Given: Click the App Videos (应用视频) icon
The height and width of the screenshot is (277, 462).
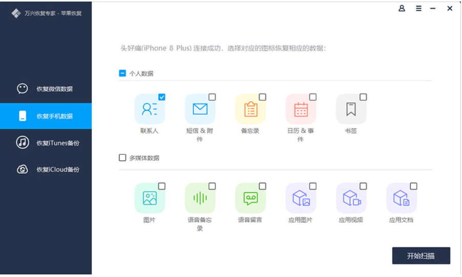Looking at the screenshot, I should pyautogui.click(x=351, y=198).
